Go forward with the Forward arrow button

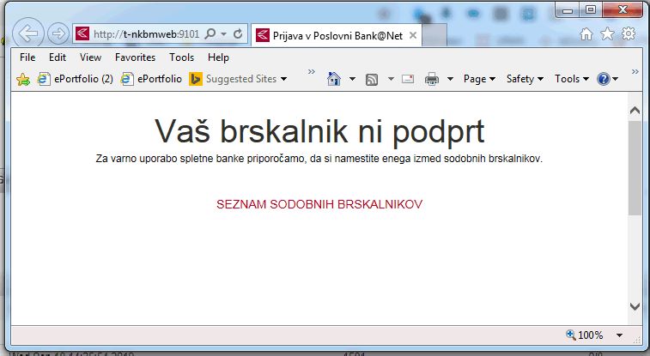point(58,33)
